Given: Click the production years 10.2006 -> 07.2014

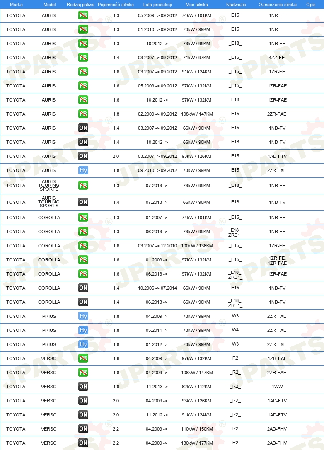Looking at the screenshot, I should click(x=157, y=288).
